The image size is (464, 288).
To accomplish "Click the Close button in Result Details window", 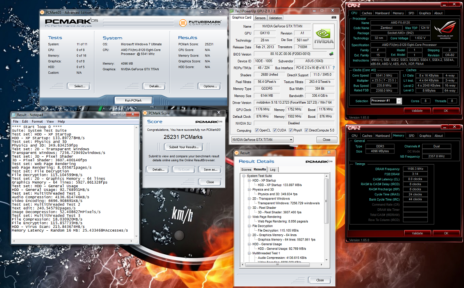I will 320,280.
